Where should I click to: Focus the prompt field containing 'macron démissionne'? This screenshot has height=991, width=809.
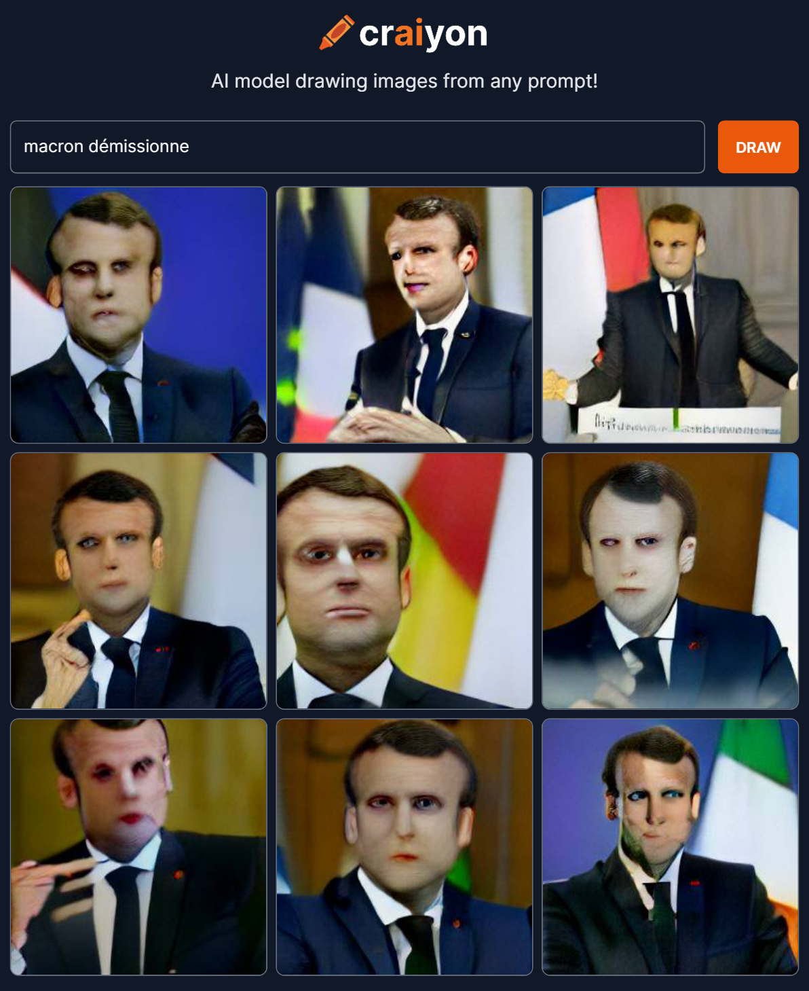358,147
